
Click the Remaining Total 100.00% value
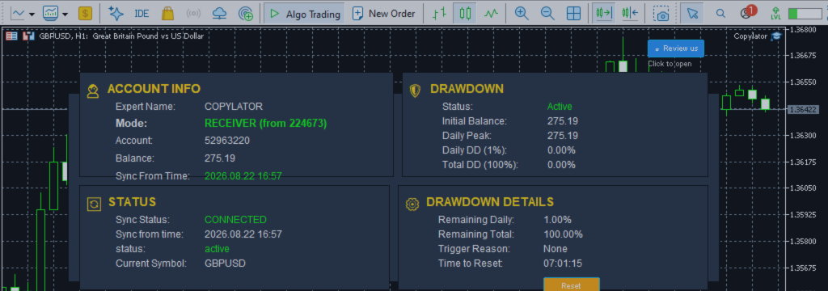point(564,234)
